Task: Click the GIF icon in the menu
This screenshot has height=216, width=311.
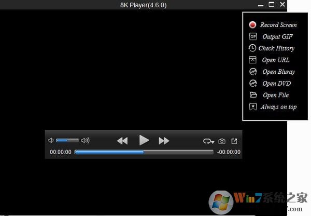Action: click(x=253, y=36)
